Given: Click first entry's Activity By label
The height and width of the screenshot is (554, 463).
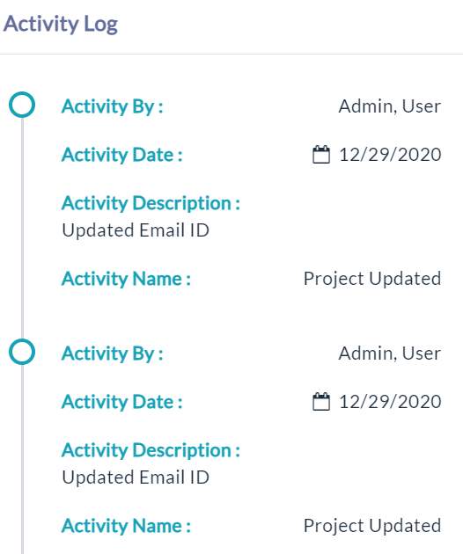Looking at the screenshot, I should click(113, 106).
